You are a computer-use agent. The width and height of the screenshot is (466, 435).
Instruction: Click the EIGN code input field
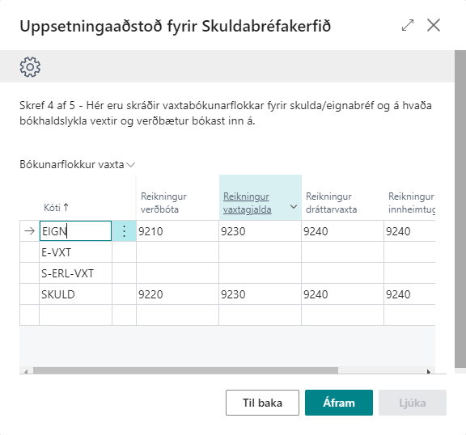pos(75,230)
